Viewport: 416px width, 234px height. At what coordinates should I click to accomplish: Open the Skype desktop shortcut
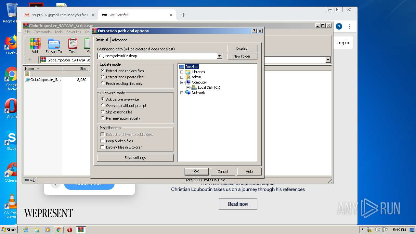point(11,140)
